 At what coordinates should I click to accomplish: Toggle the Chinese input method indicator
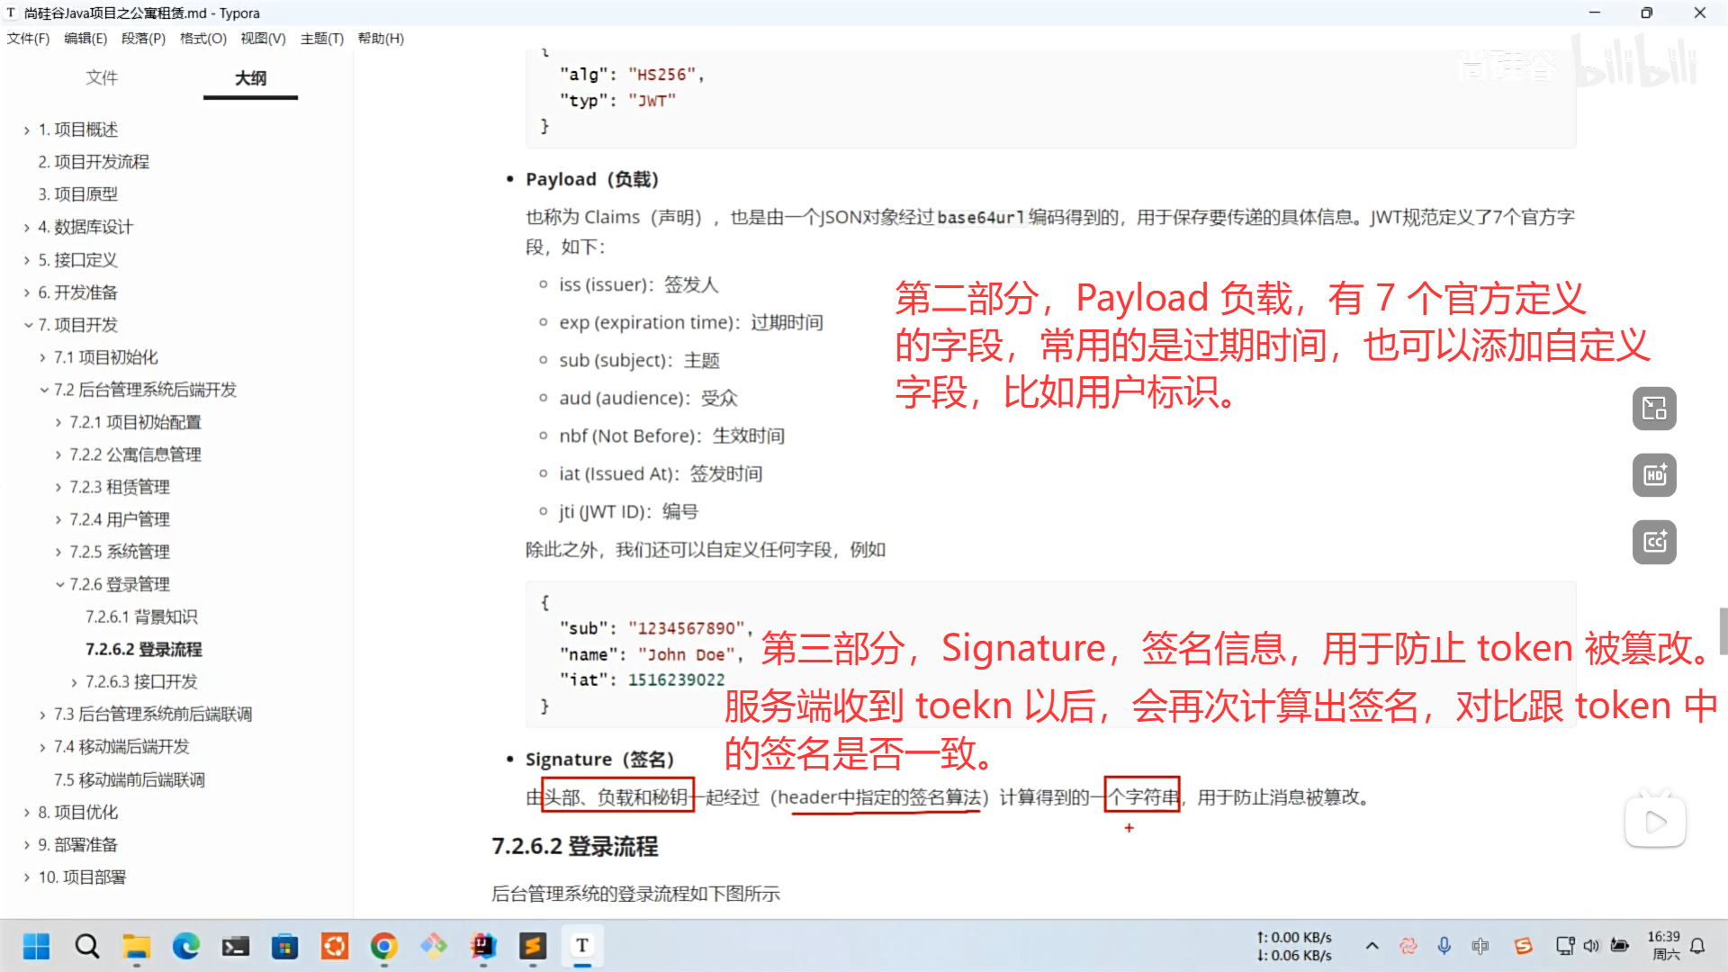click(x=1480, y=946)
